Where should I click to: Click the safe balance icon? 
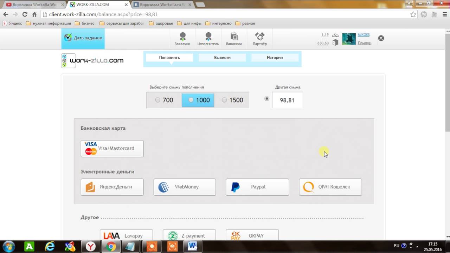(x=335, y=43)
